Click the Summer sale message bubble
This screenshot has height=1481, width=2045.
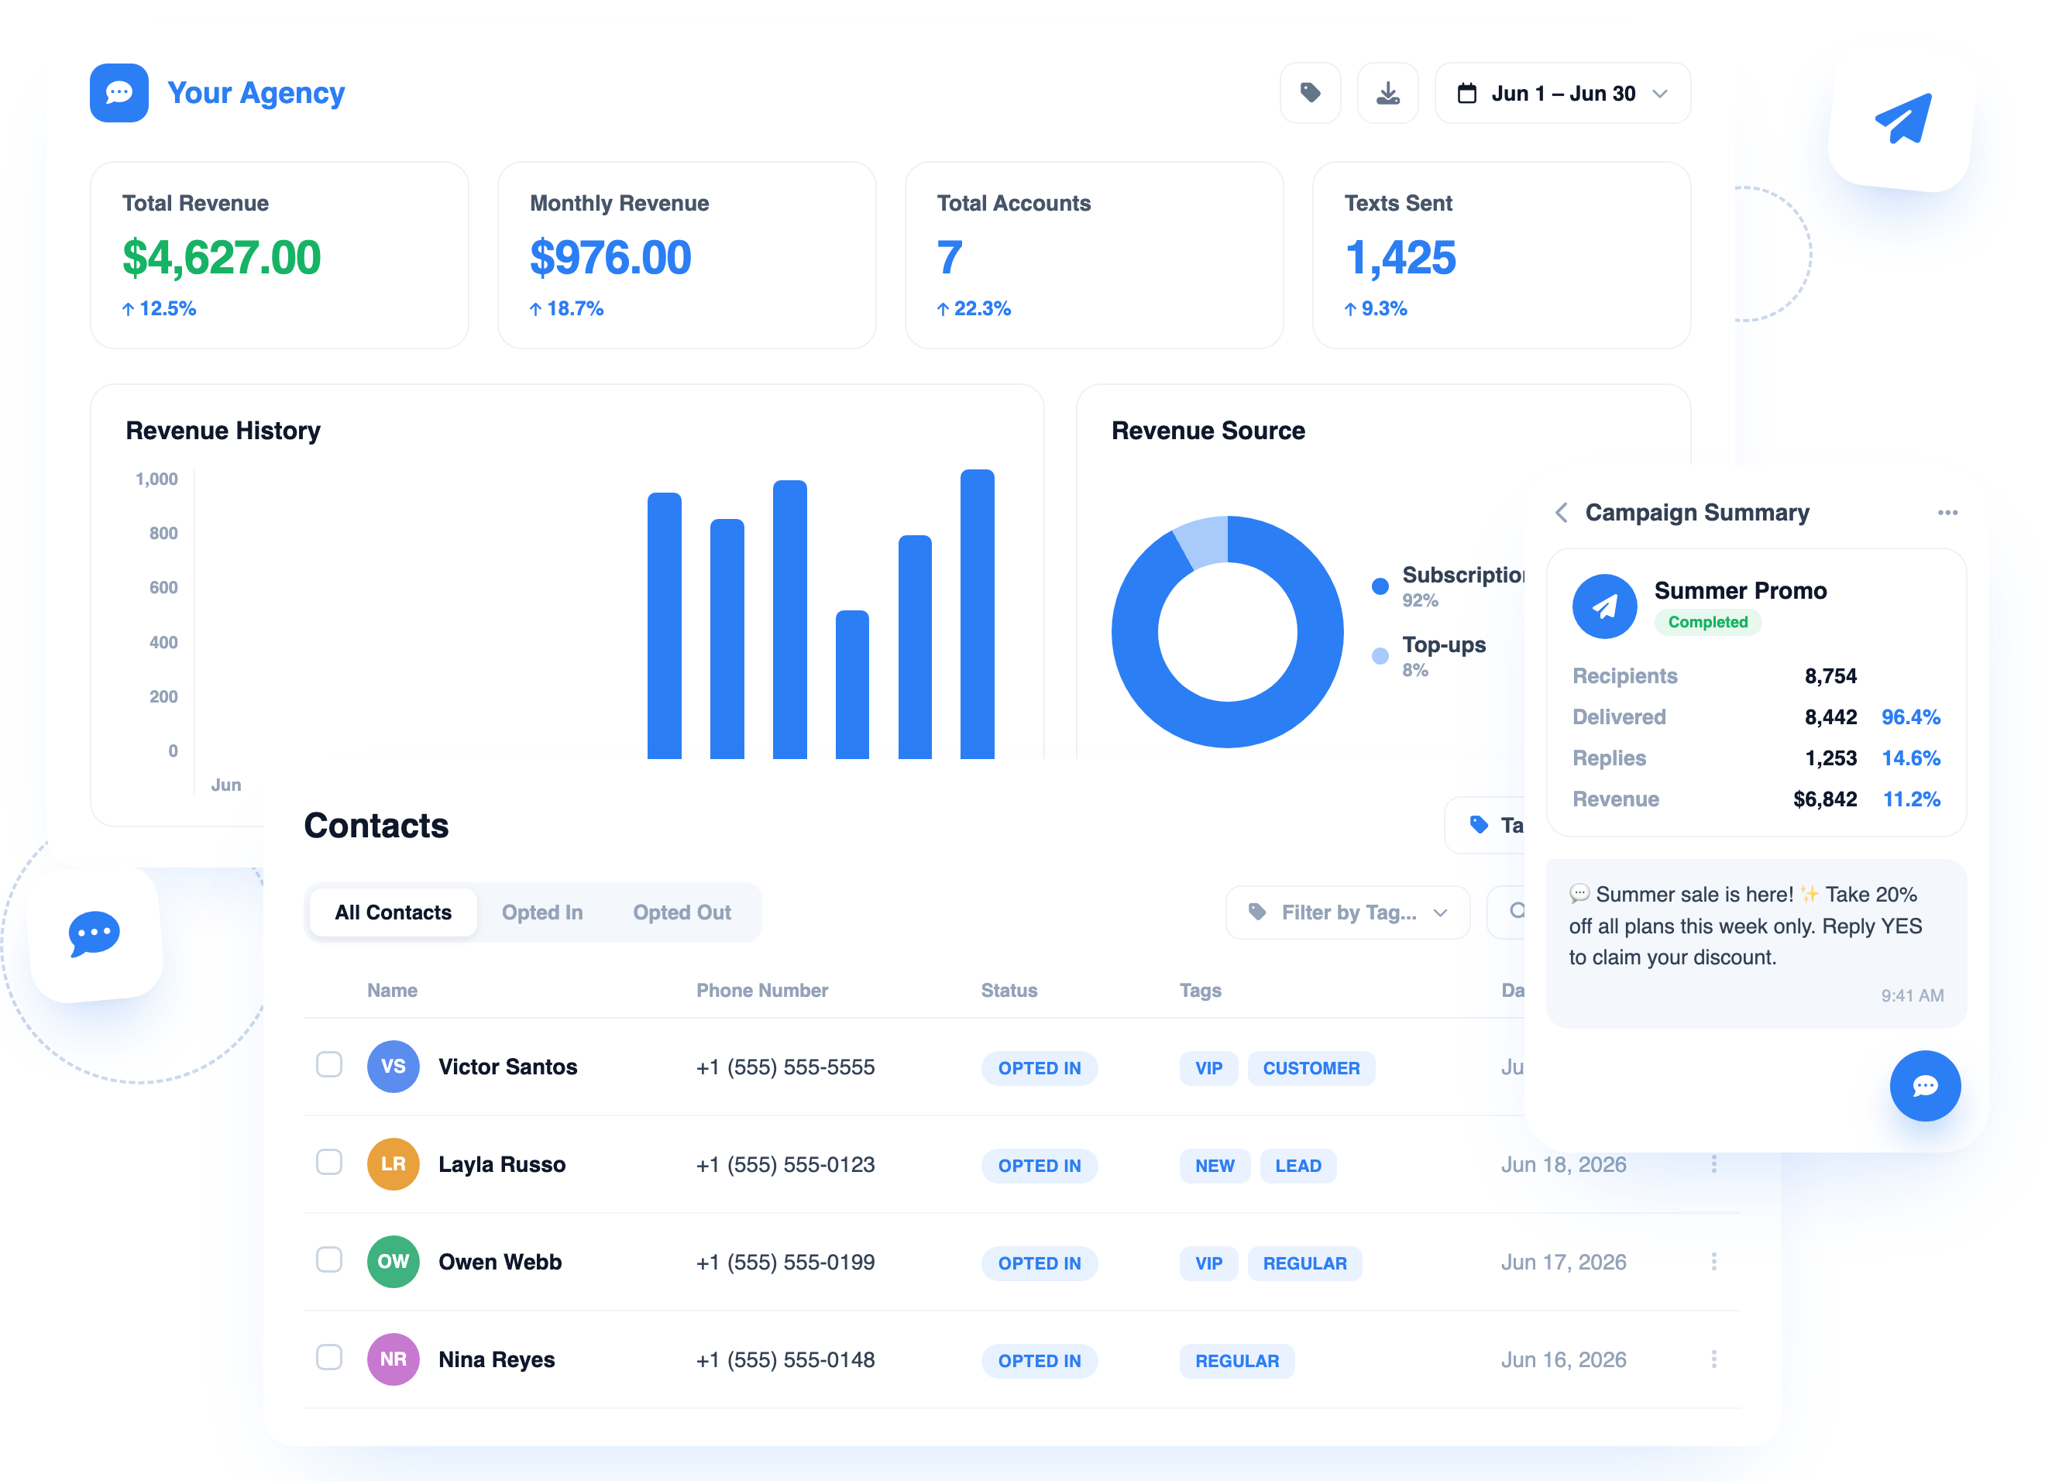point(1755,943)
